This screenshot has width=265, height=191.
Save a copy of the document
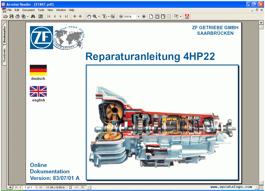[11, 16]
